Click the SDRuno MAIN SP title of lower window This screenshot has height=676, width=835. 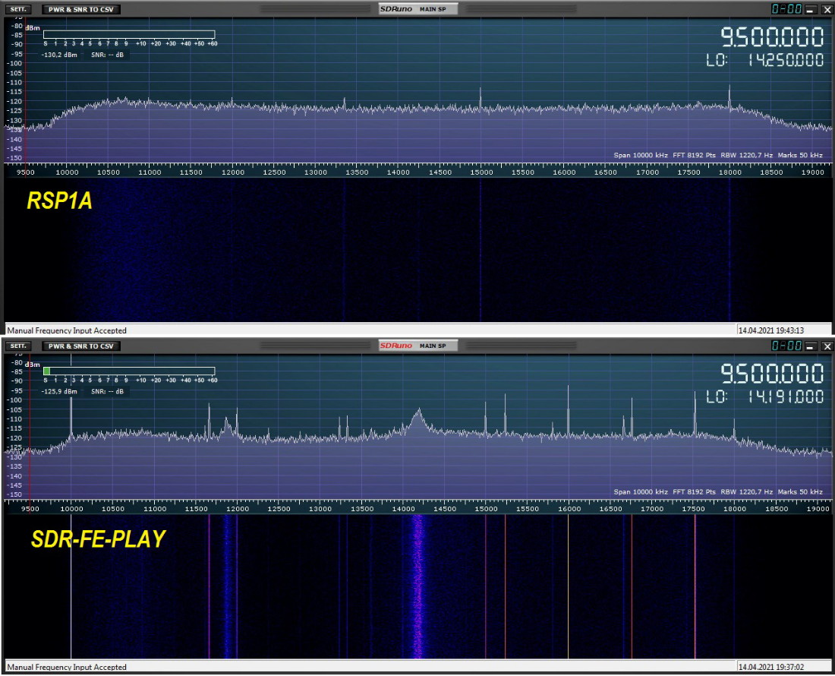(x=418, y=346)
